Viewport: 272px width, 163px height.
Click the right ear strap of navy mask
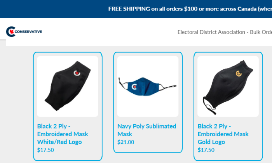[x=168, y=87]
